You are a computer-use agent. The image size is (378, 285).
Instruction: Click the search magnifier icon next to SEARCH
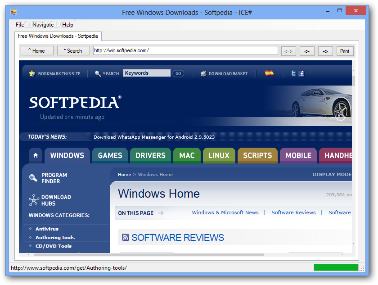pos(98,73)
